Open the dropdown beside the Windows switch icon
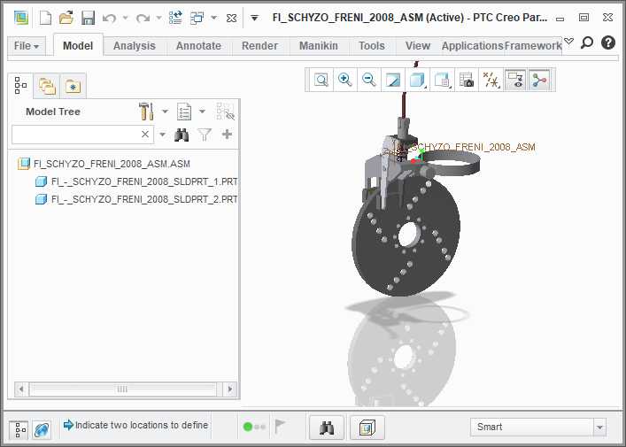This screenshot has width=626, height=447. [x=214, y=18]
